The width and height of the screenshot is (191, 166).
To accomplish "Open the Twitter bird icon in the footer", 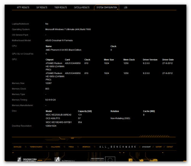I will 141,160.
